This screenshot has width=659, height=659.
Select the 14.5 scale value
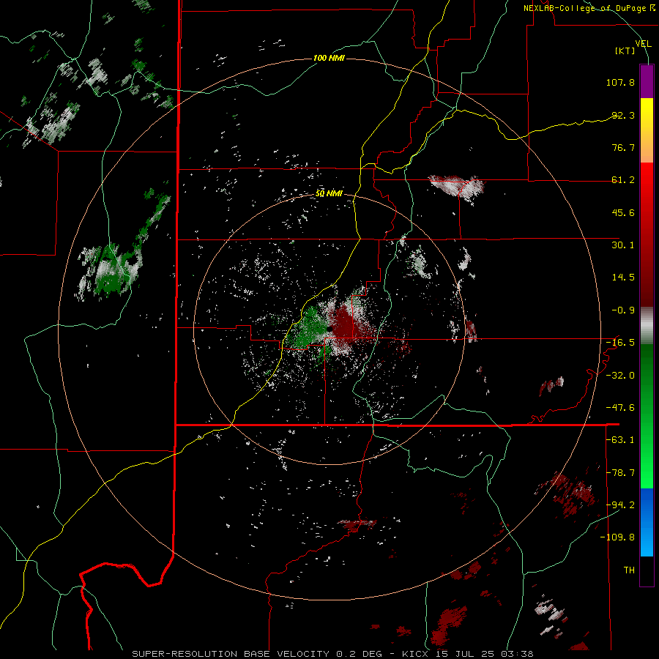[x=623, y=278]
